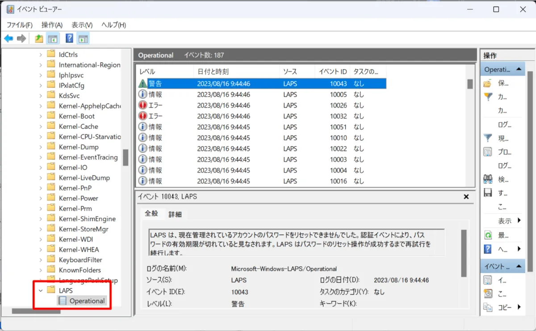536x331 pixels.
Task: Click the copy icon in the event actions
Action: point(488,307)
